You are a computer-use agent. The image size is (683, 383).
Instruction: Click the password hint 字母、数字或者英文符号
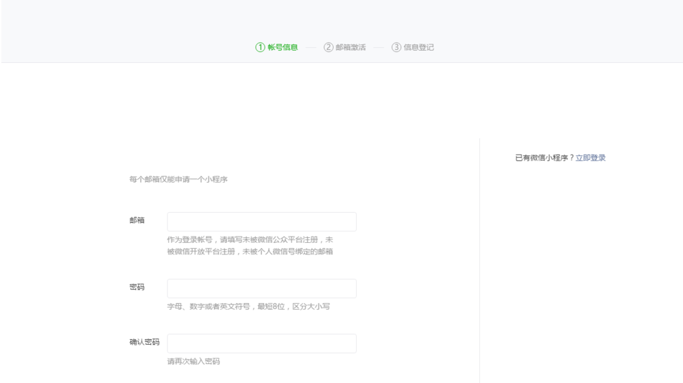[209, 306]
